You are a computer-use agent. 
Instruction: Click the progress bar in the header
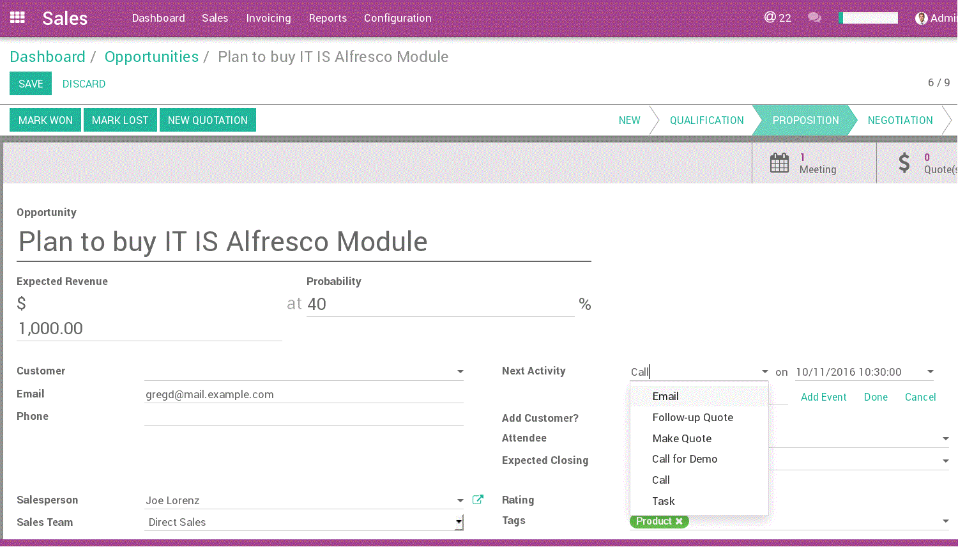(869, 18)
